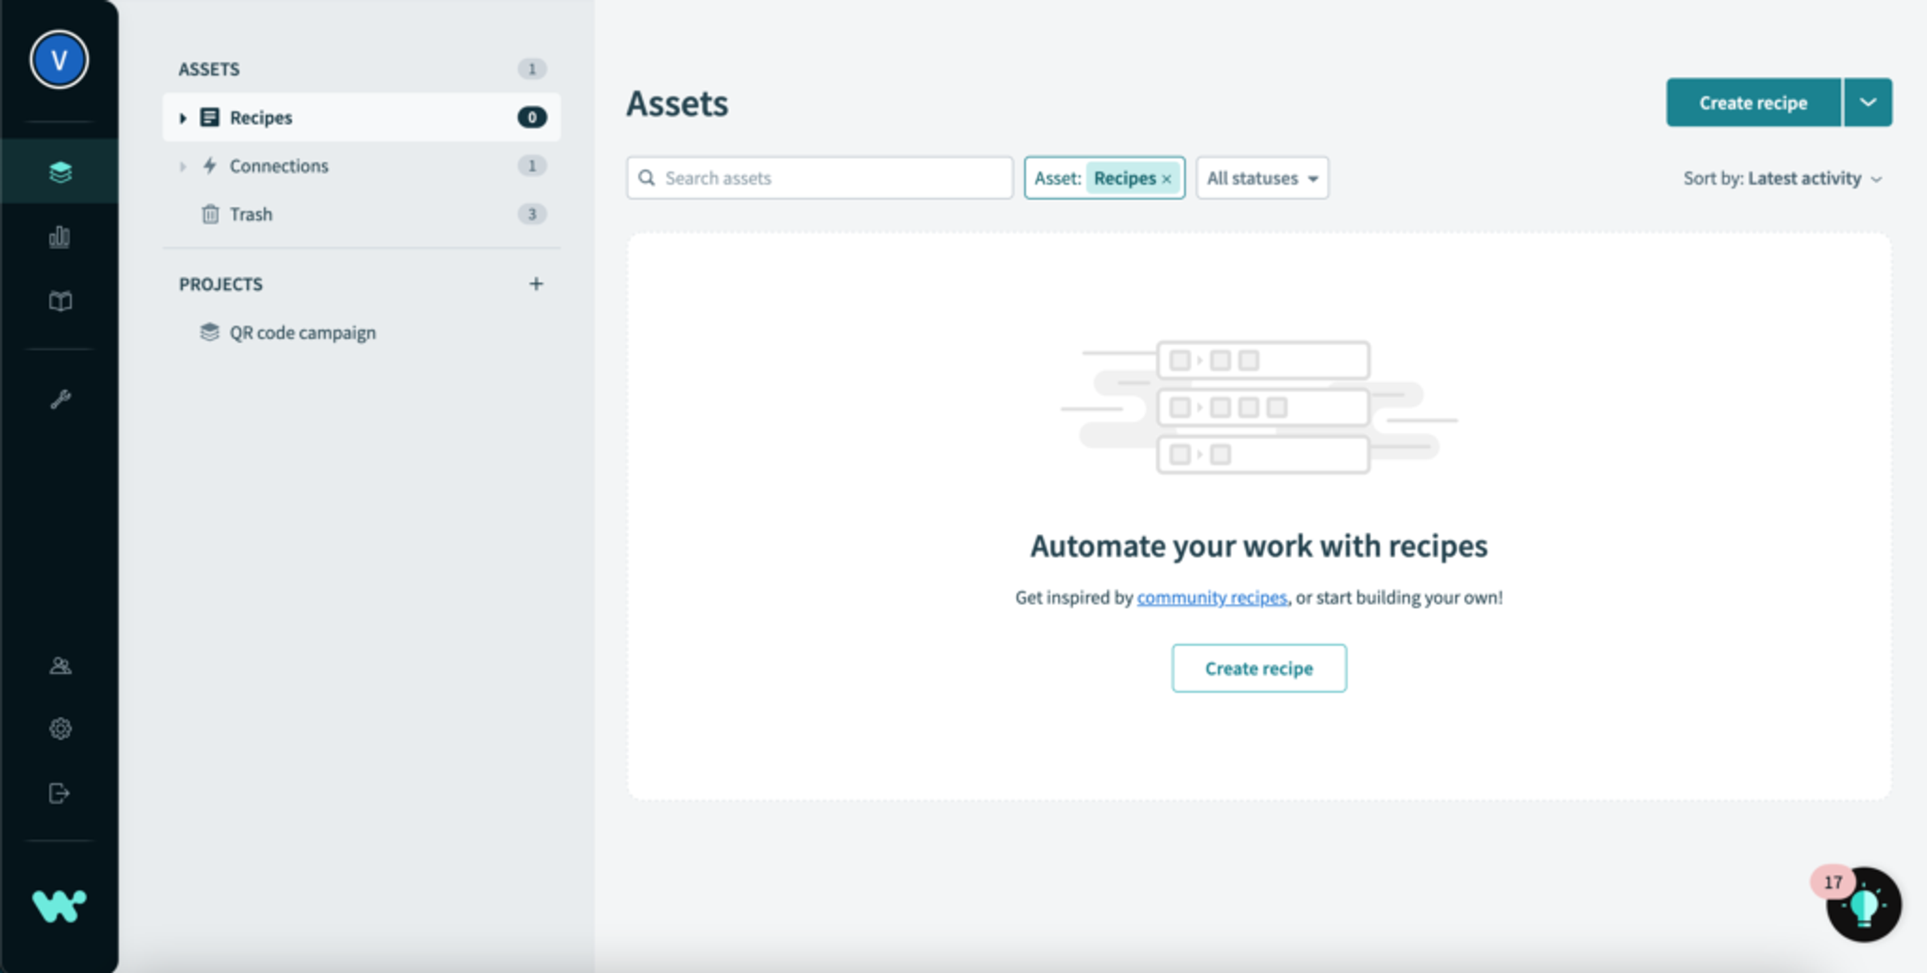Focus the Search assets field
The width and height of the screenshot is (1927, 973).
[x=820, y=178]
